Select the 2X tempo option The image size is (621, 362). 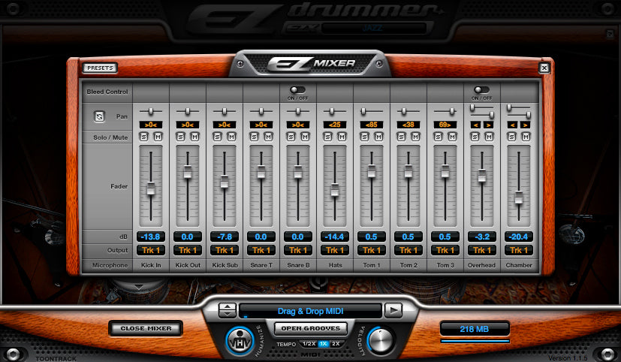point(336,343)
